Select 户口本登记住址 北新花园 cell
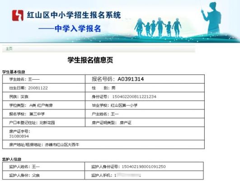240x181 pixels. (x=44, y=123)
